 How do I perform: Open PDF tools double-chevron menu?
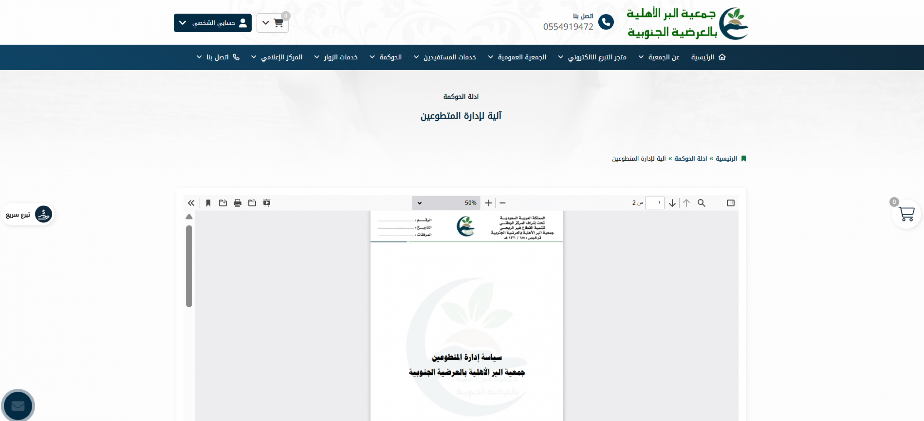(191, 203)
